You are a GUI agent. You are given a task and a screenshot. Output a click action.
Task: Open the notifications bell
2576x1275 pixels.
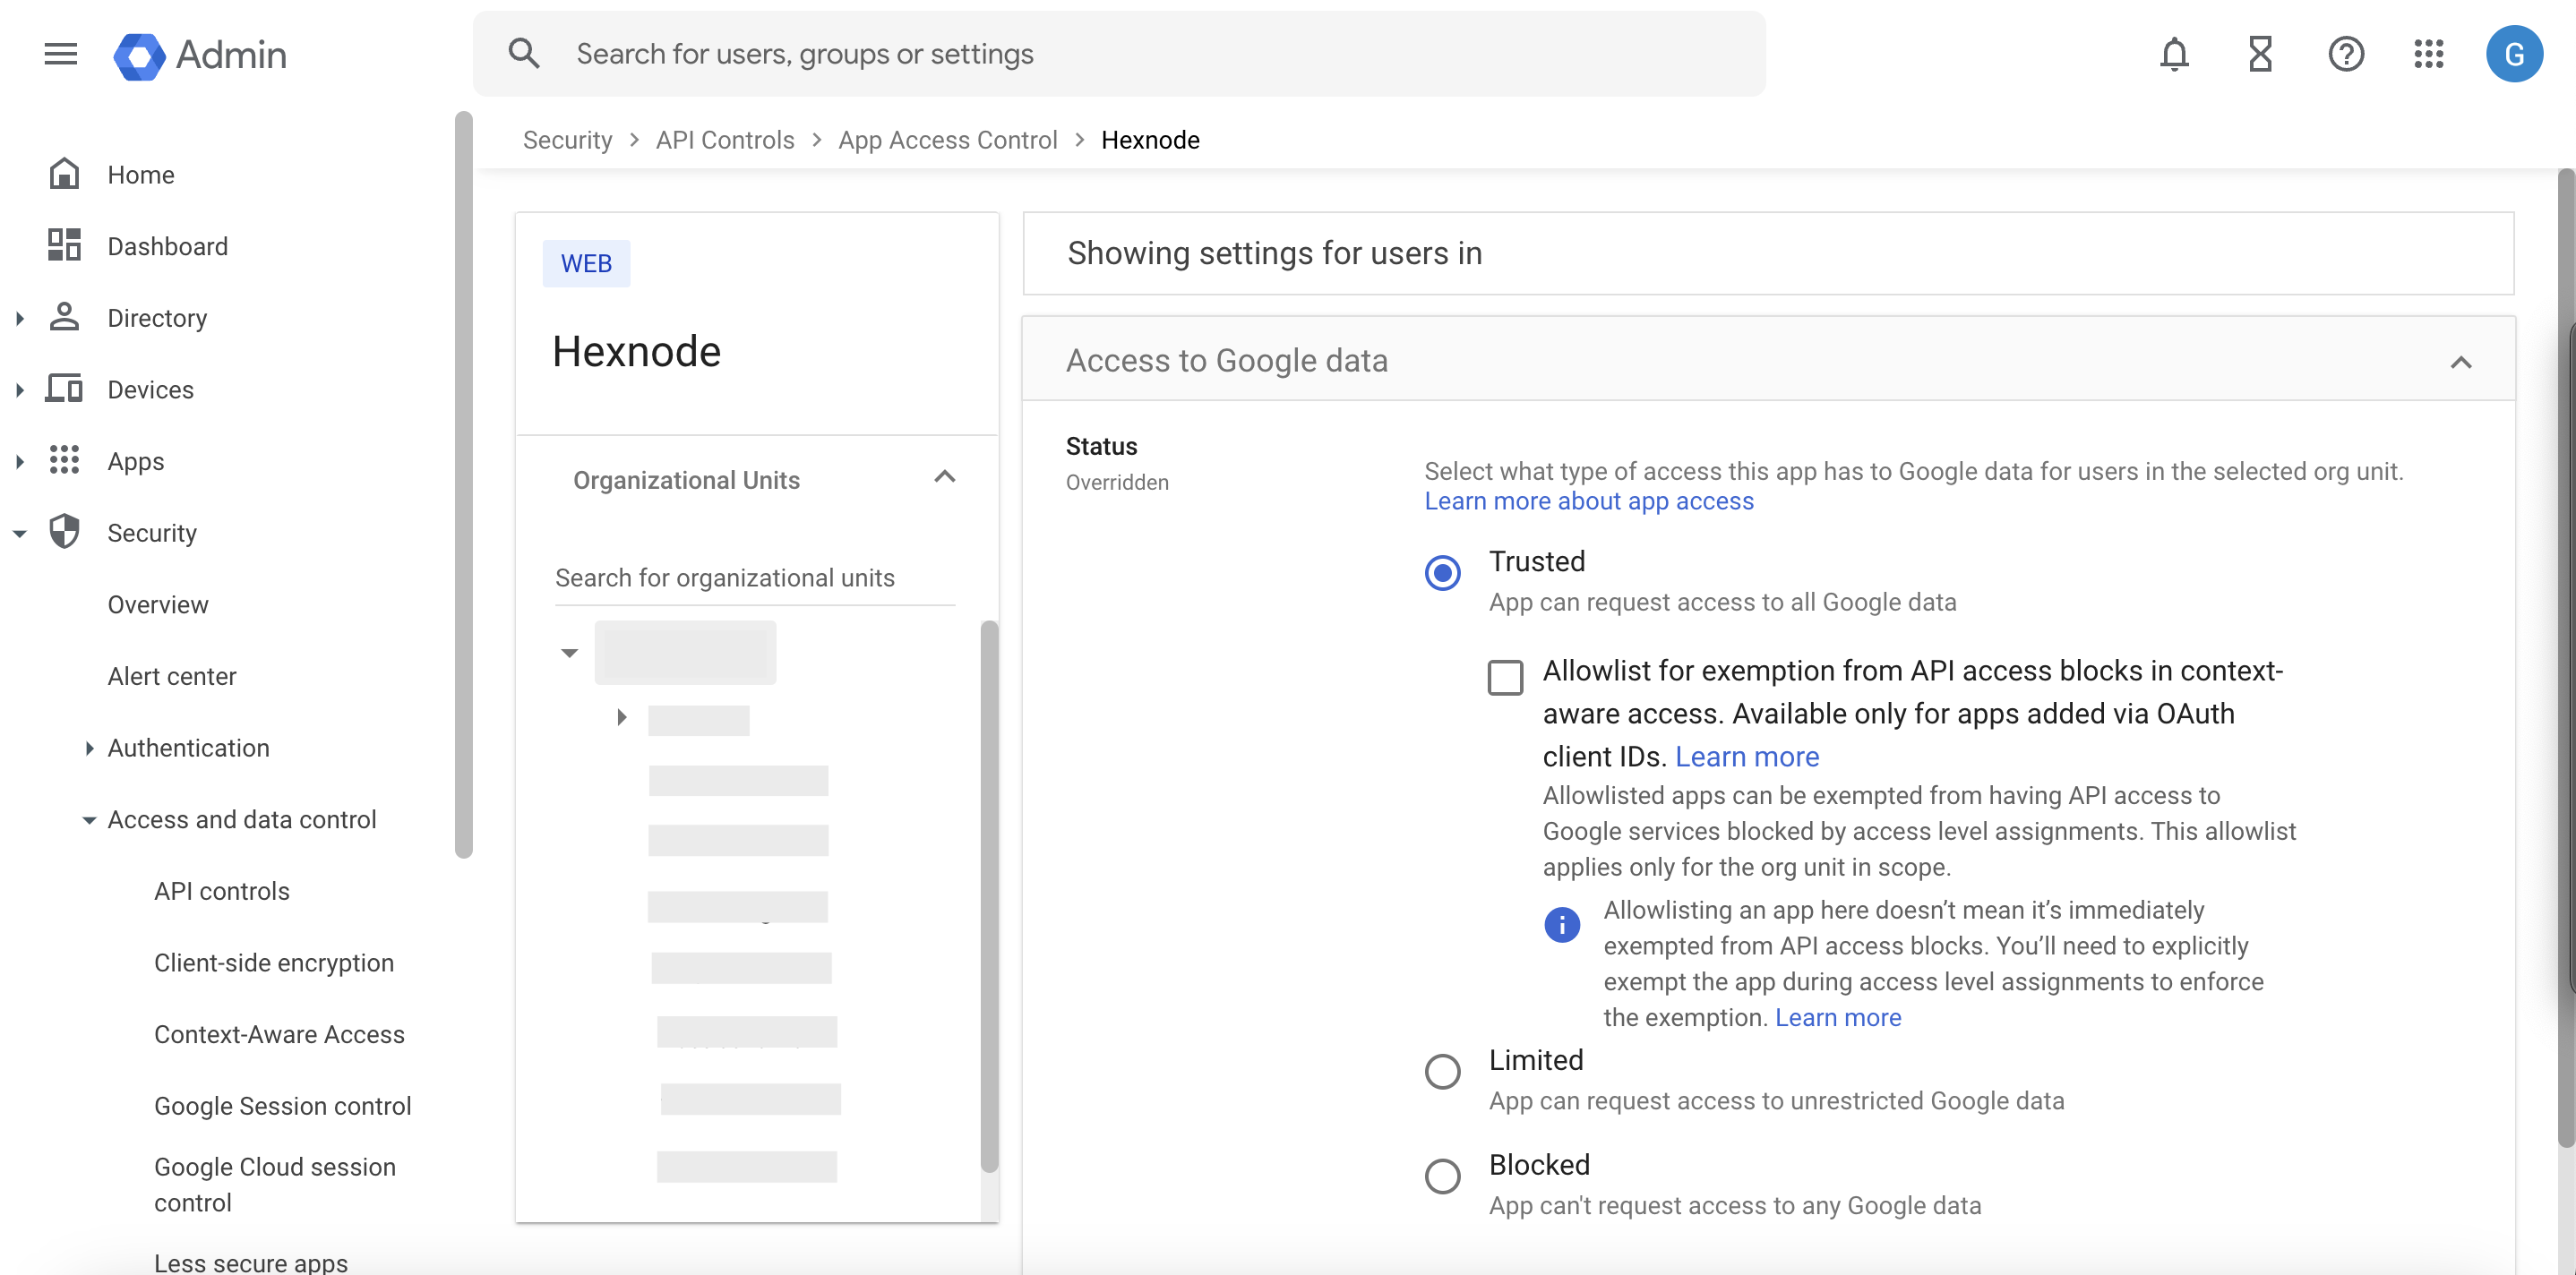tap(2174, 54)
